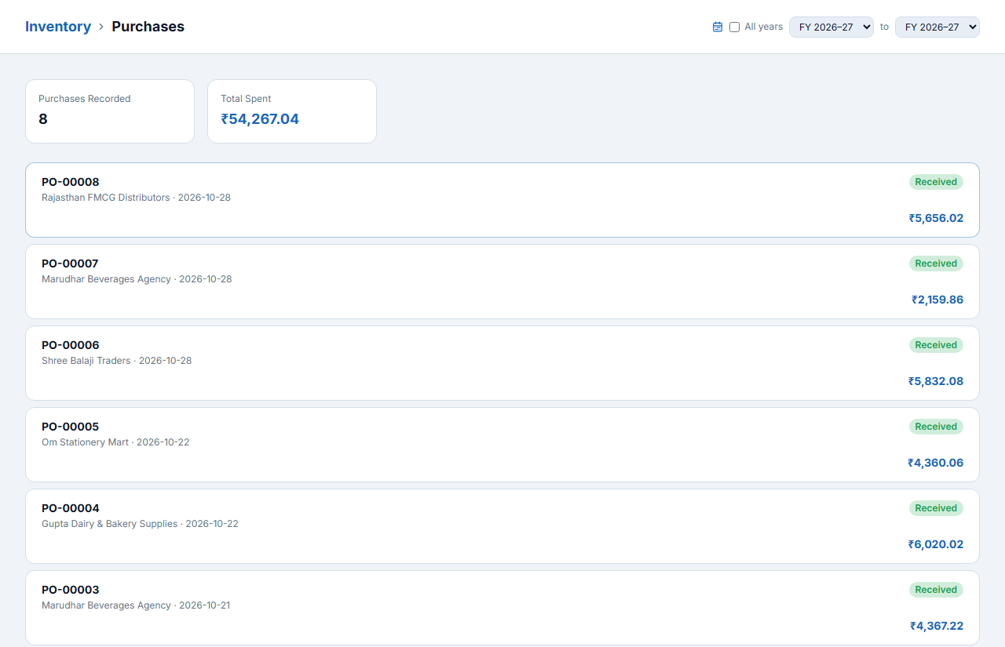Open purchase order PO-00003

coord(502,608)
